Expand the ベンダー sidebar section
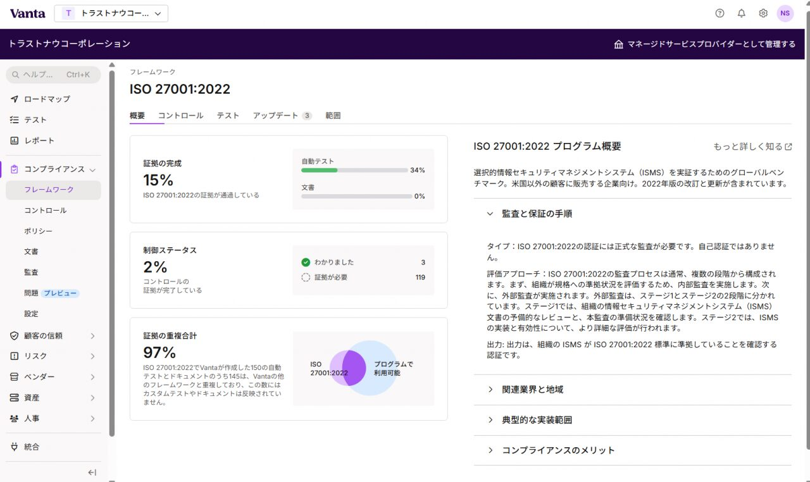The width and height of the screenshot is (810, 482). [x=93, y=377]
